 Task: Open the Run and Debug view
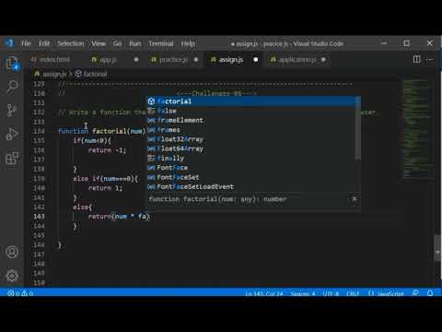[x=12, y=135]
